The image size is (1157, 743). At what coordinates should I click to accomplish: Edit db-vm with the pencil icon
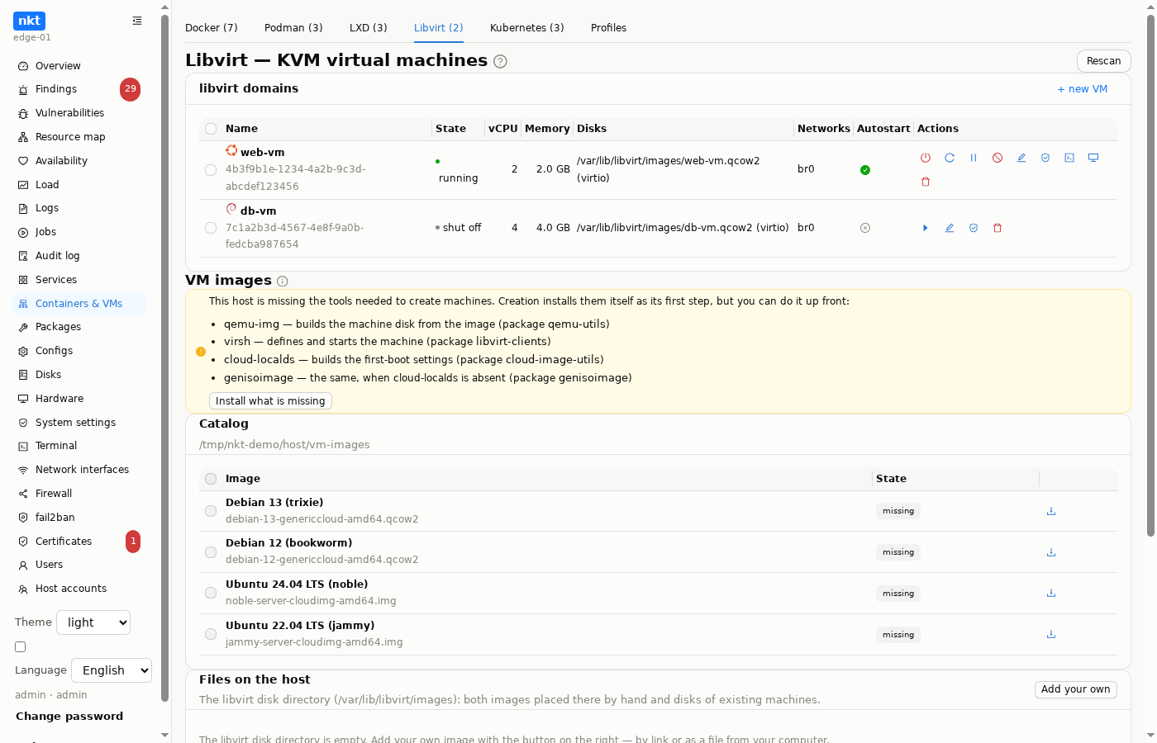(950, 228)
